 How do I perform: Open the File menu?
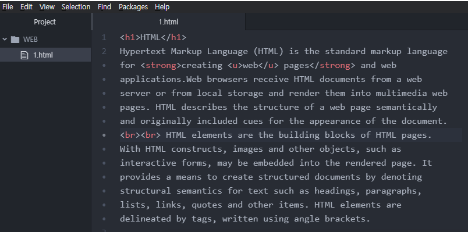click(x=8, y=6)
